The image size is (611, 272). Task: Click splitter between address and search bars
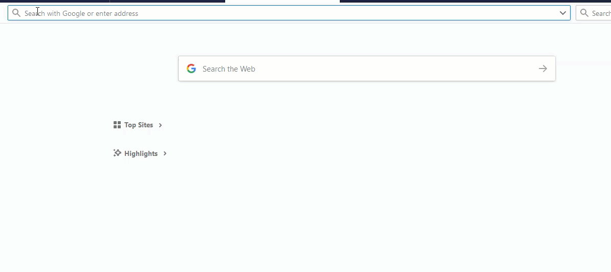[x=573, y=13]
